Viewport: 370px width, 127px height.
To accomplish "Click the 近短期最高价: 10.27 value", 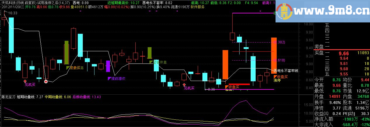I will (123, 2).
